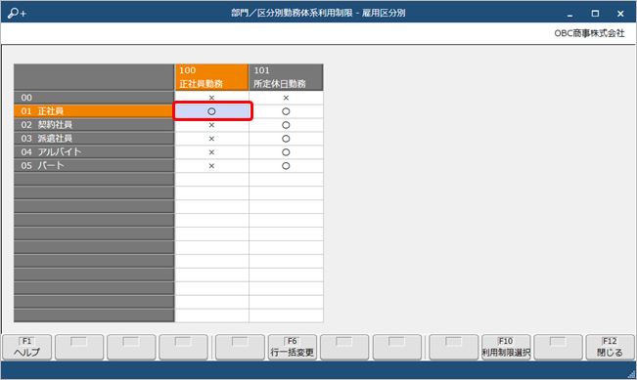637x380 pixels.
Task: Toggle 正社員勤務 cell for 02 契約社員
Action: (x=211, y=125)
